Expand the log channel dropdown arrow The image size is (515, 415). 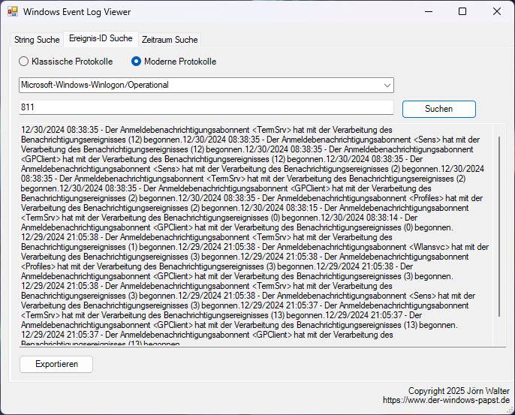[x=387, y=86]
